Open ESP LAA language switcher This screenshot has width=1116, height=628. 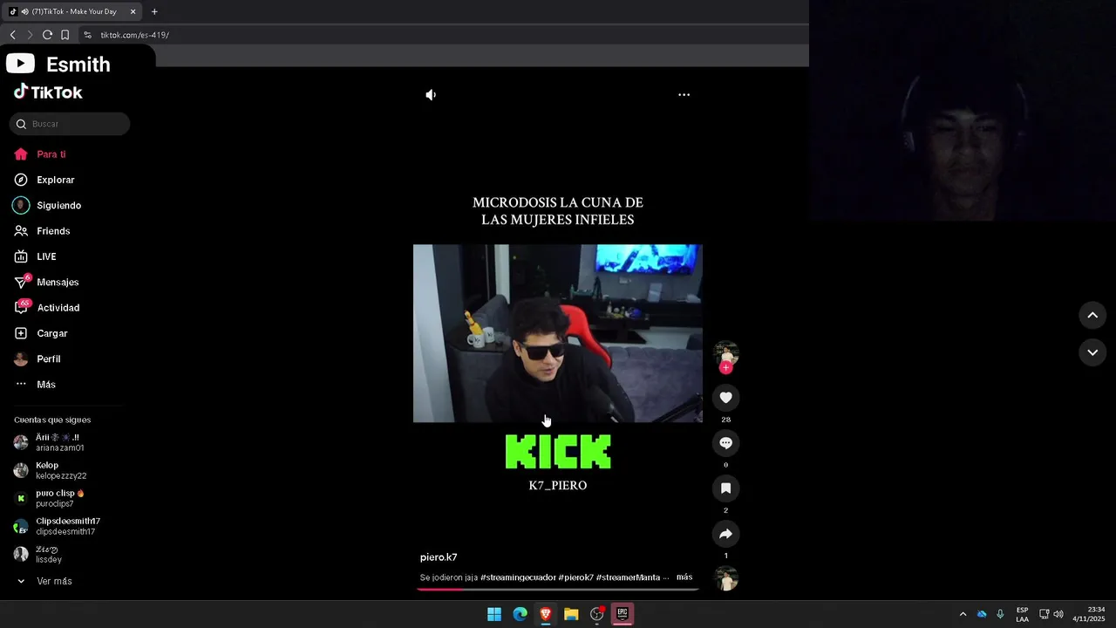1022,614
